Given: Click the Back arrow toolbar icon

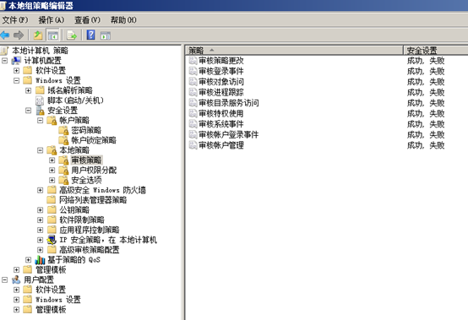Looking at the screenshot, I should [x=5, y=35].
